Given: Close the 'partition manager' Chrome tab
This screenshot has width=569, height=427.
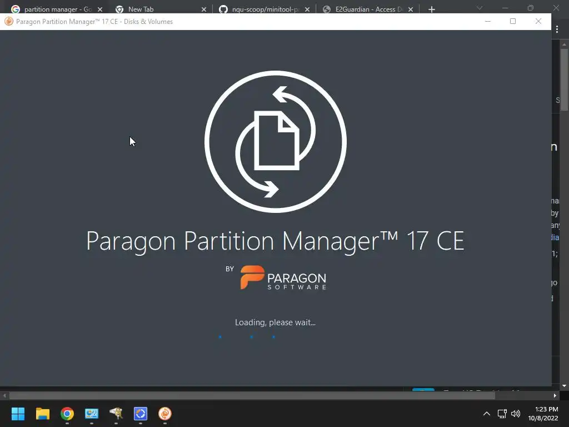Looking at the screenshot, I should click(x=100, y=9).
